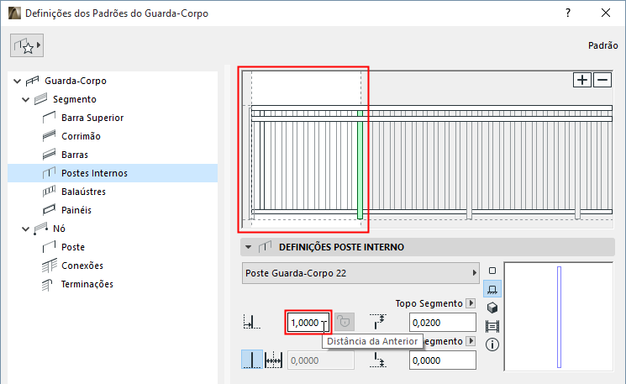626x384 pixels.
Task: Click the help question mark button
Action: (568, 13)
